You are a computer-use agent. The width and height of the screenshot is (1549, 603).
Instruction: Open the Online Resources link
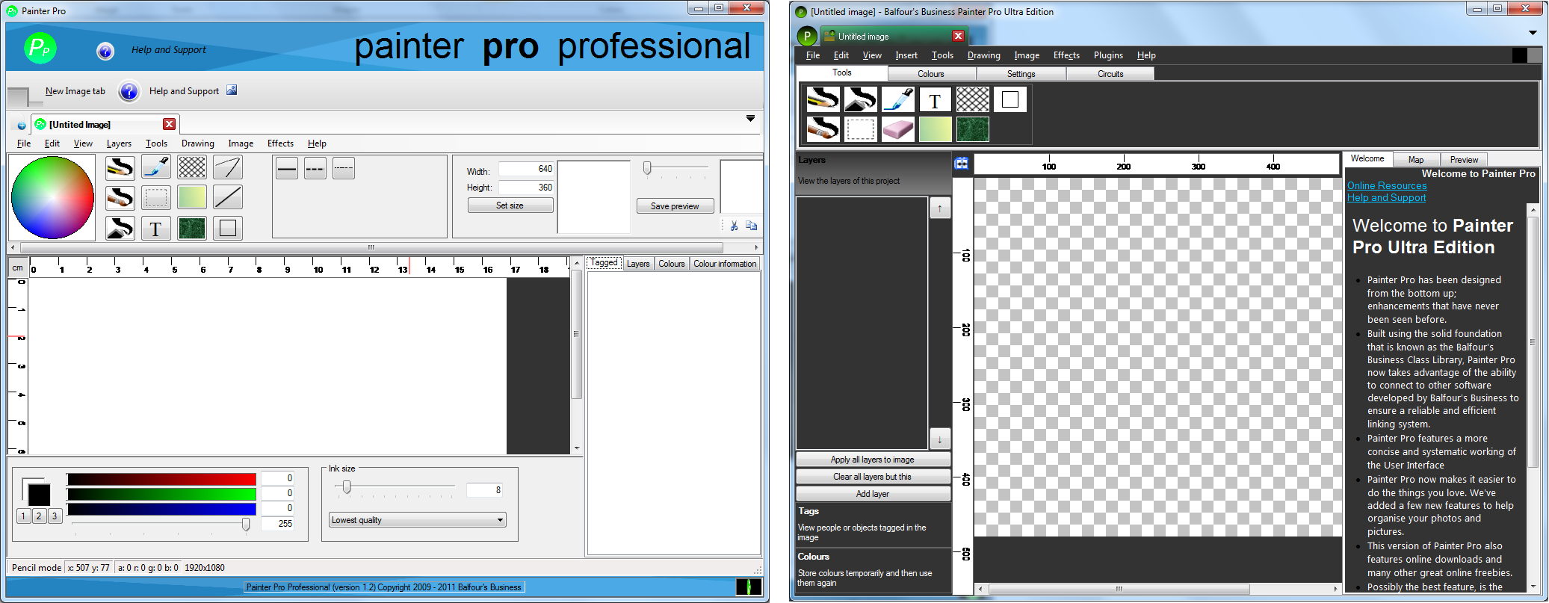[x=1386, y=186]
